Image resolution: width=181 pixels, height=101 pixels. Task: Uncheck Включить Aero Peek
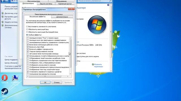pyautogui.click(x=28, y=47)
